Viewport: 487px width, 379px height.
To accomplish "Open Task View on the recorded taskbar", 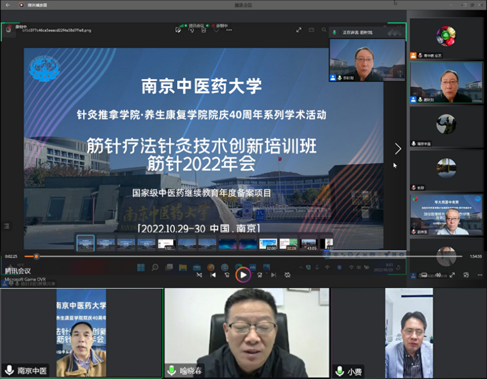I will [169, 267].
